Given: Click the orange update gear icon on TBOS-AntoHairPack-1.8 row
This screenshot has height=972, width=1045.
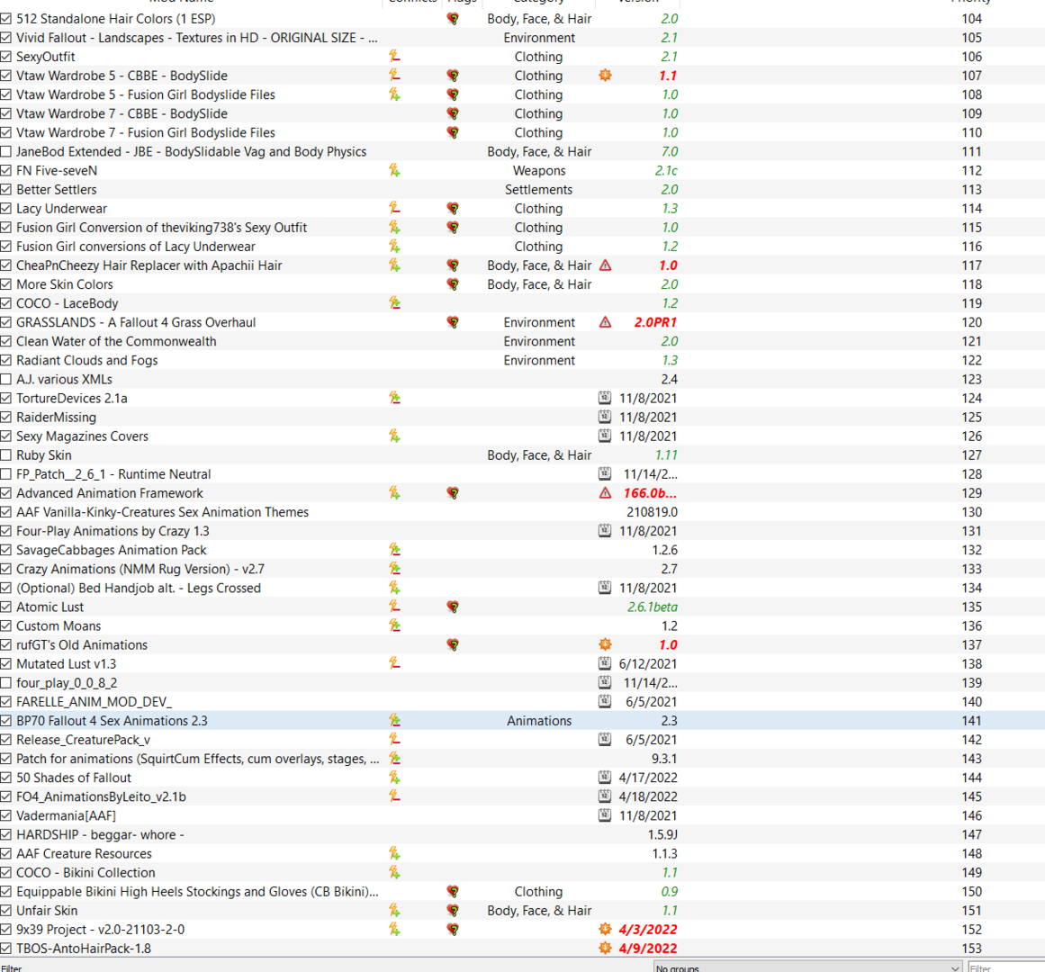Looking at the screenshot, I should [605, 949].
